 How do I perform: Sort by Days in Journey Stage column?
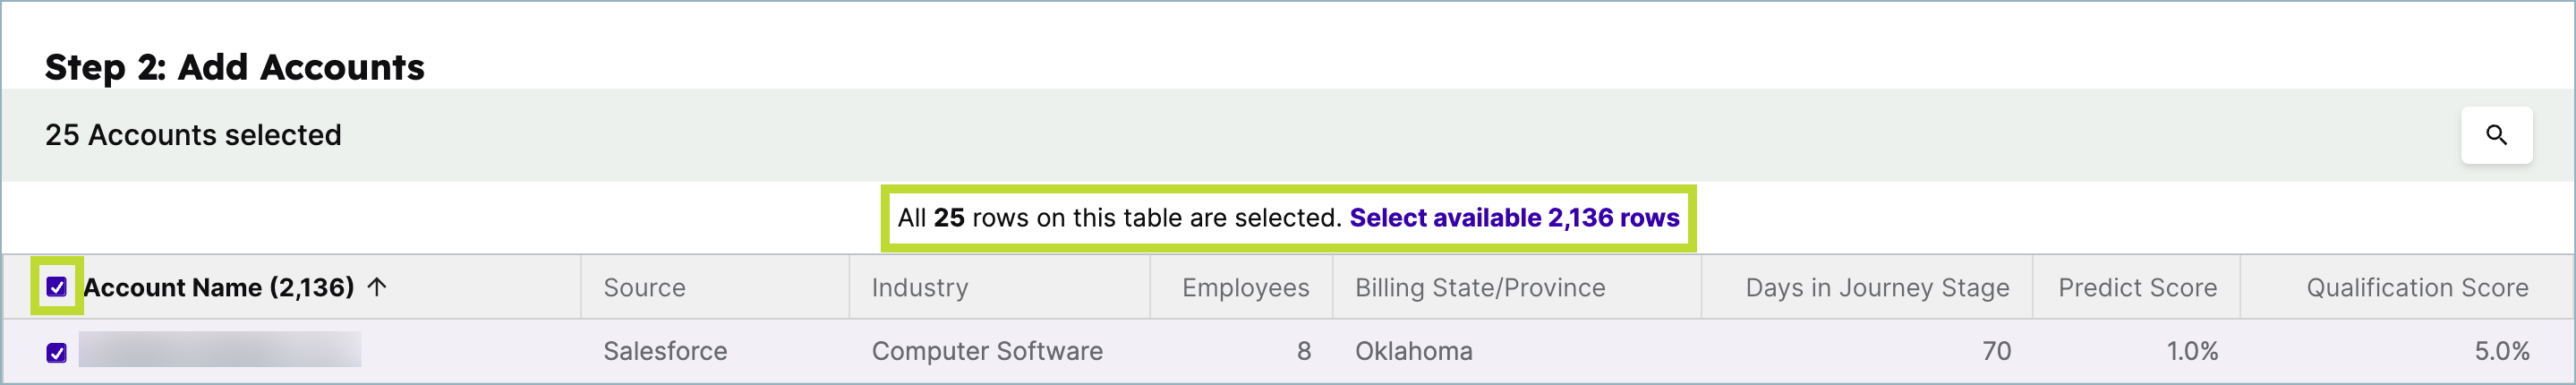[1877, 288]
